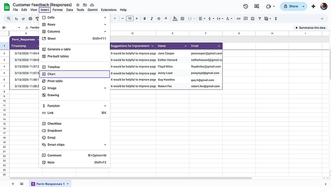This screenshot has height=187, width=331.
Task: Open the File menu
Action: [16, 10]
